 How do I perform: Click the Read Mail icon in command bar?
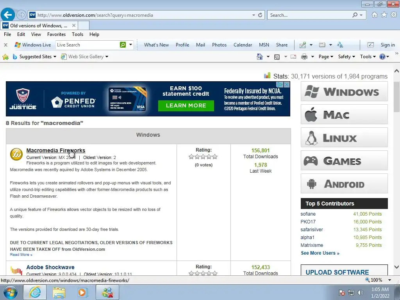pyautogui.click(x=293, y=57)
